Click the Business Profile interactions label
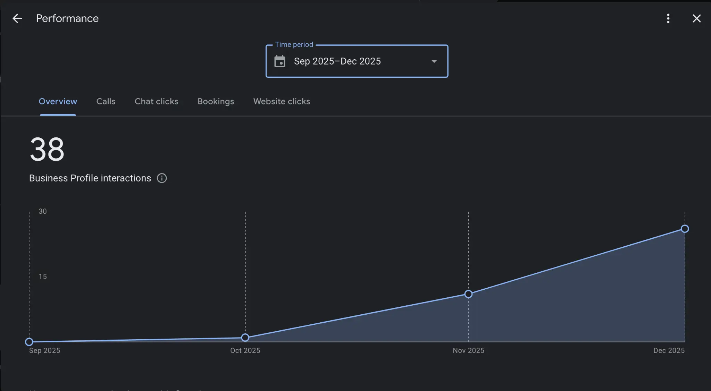 point(90,178)
